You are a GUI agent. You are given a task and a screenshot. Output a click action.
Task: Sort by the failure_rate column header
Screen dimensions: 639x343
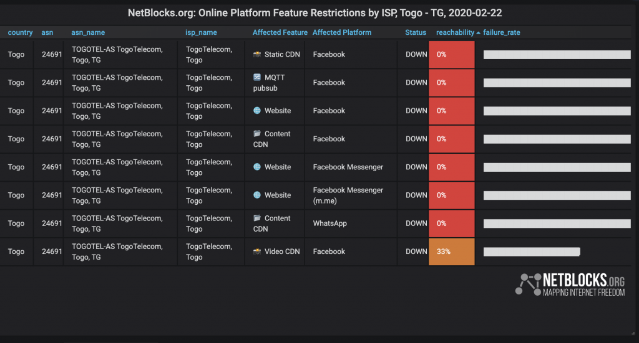(x=501, y=32)
